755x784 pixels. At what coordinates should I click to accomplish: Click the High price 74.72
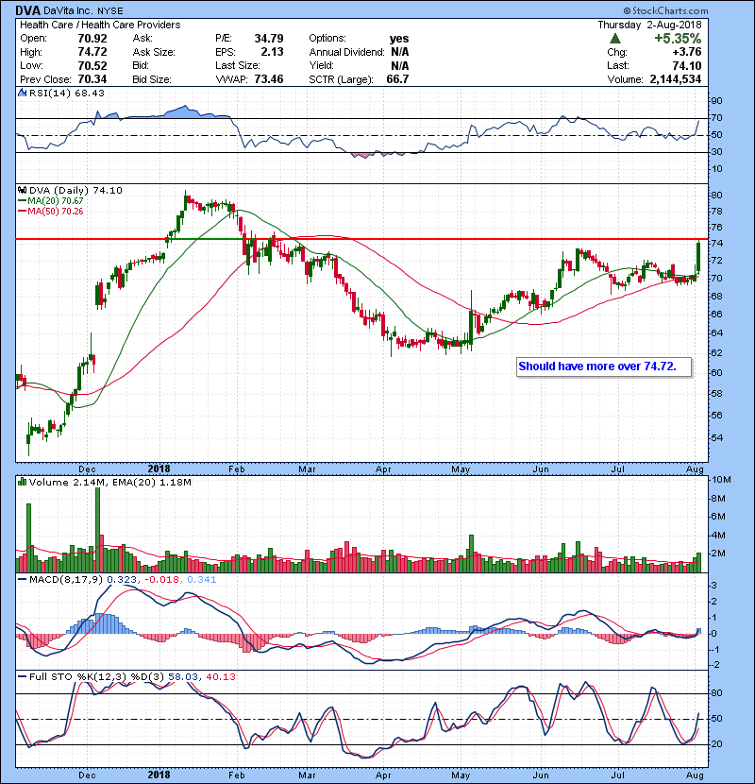[x=92, y=52]
